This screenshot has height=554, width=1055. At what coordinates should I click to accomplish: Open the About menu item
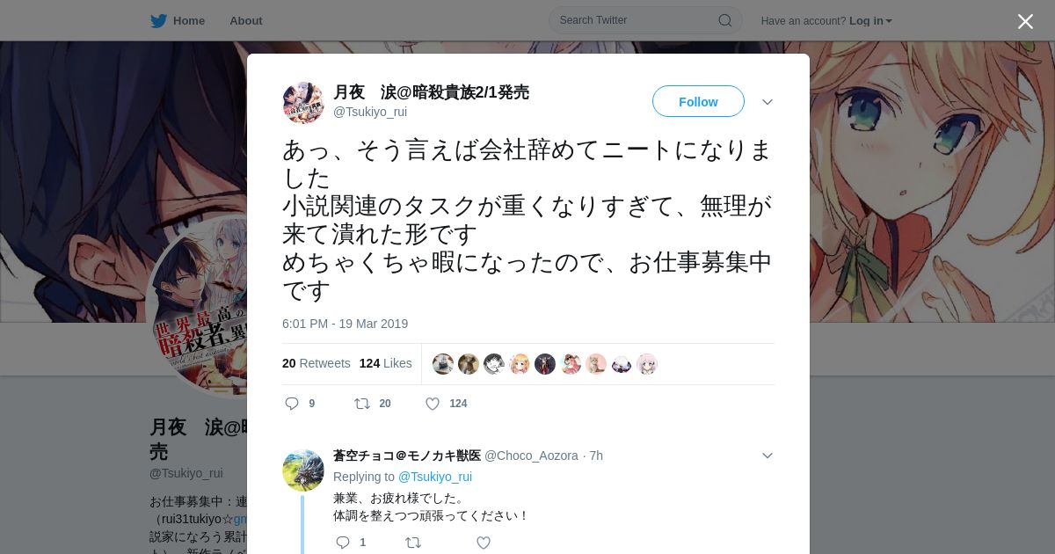click(x=245, y=20)
